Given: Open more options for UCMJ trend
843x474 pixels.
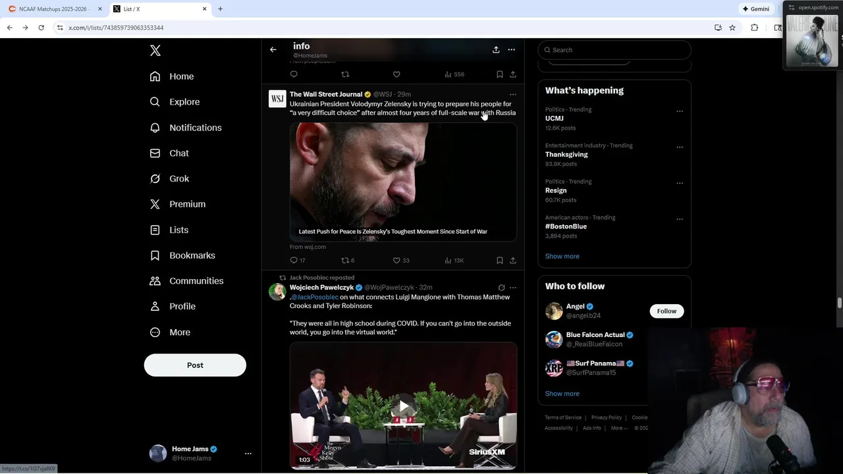Looking at the screenshot, I should tap(680, 111).
